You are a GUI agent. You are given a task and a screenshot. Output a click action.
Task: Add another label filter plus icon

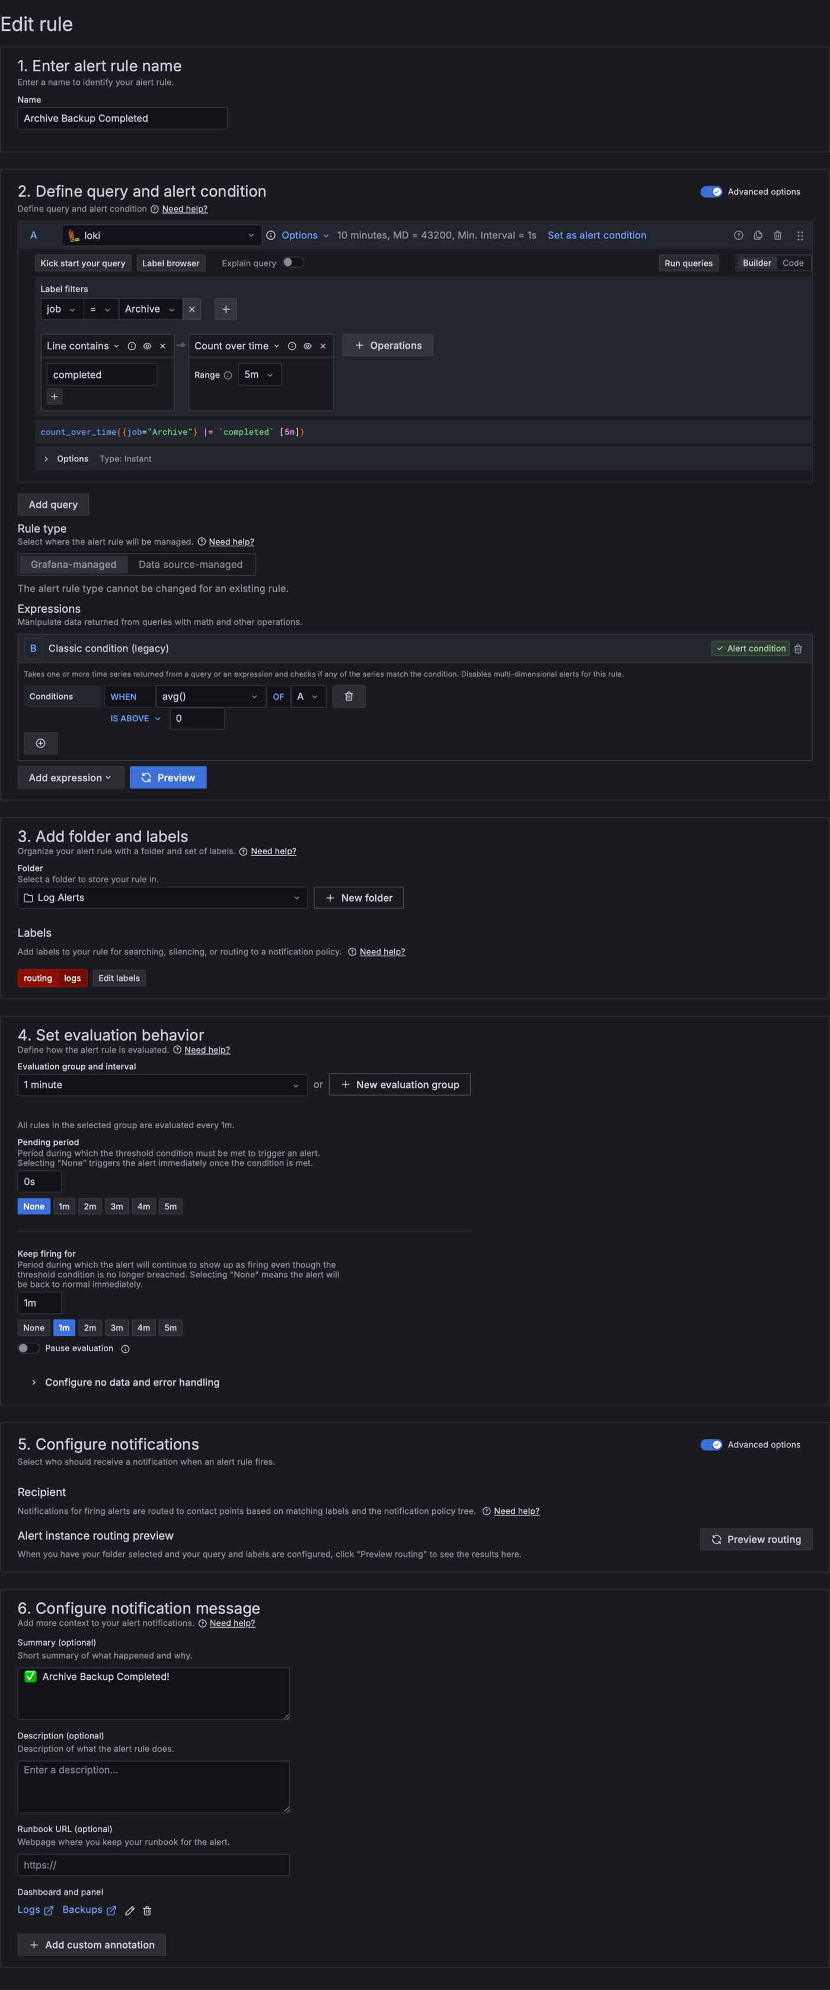tap(225, 309)
